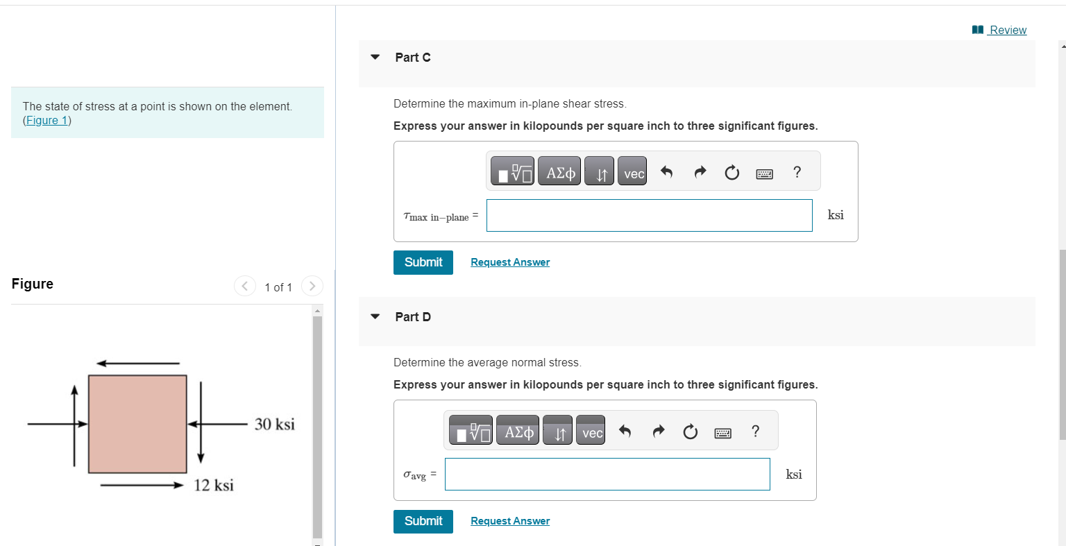Undo last entry in Part D

tap(625, 432)
